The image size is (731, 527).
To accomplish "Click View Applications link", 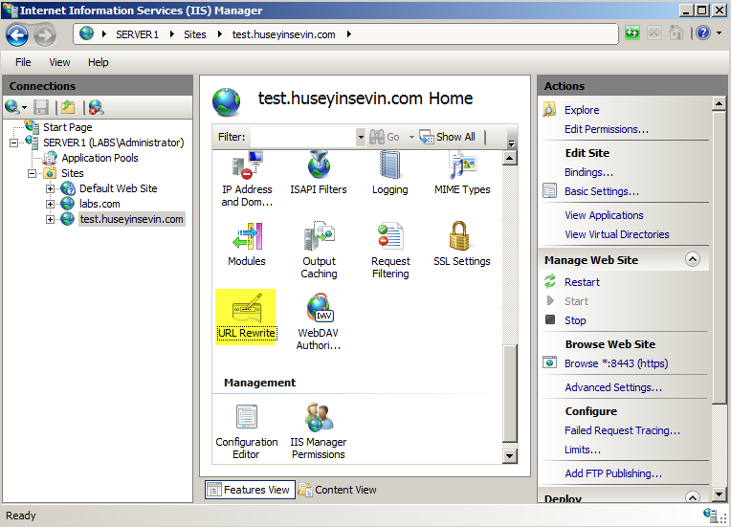I will click(604, 215).
